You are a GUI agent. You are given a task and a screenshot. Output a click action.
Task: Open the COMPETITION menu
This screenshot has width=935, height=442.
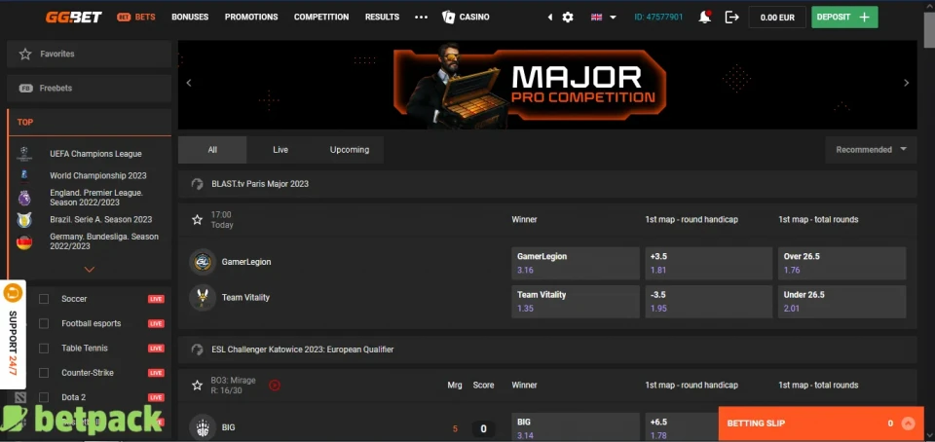321,18
